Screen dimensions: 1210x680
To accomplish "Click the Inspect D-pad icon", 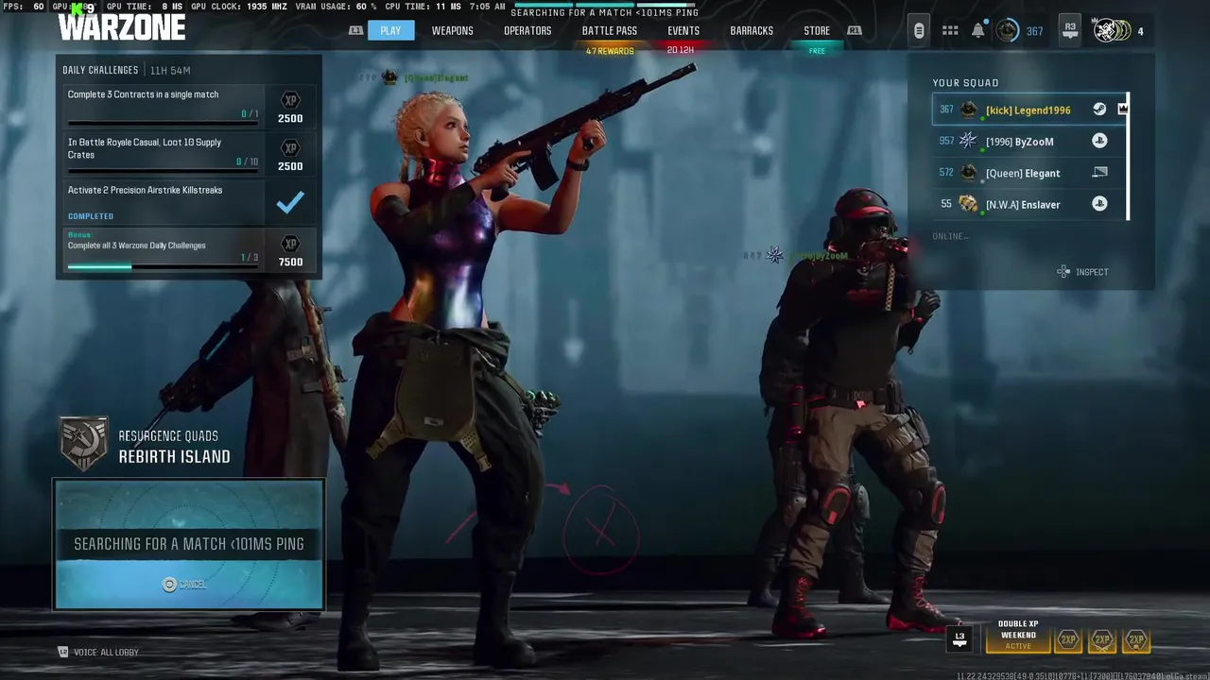I will click(1063, 272).
